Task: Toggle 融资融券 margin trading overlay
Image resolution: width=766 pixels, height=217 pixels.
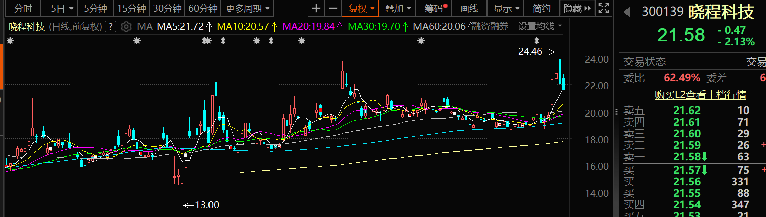Action: click(490, 27)
